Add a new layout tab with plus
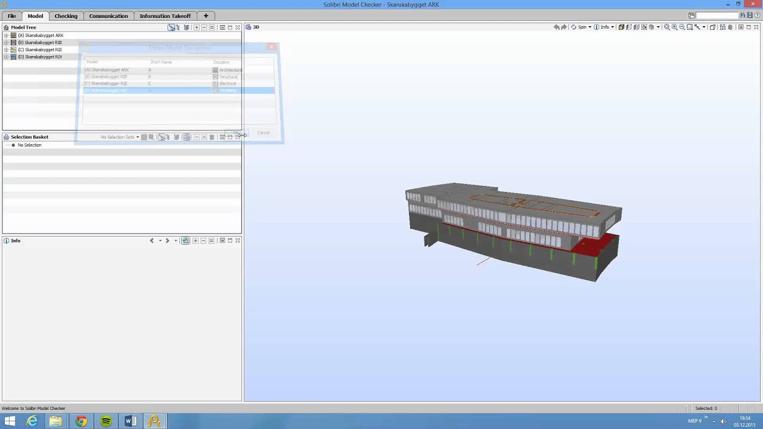Viewport: 763px width, 429px height. tap(206, 15)
